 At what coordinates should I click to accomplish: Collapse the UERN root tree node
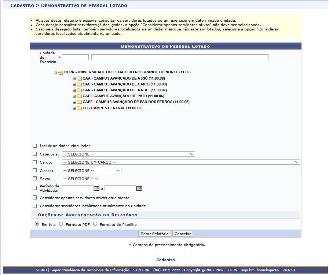point(55,73)
